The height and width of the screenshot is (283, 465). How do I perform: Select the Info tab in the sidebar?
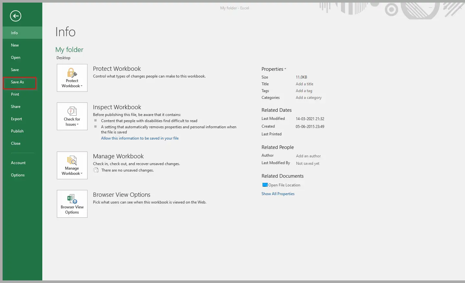[x=22, y=33]
